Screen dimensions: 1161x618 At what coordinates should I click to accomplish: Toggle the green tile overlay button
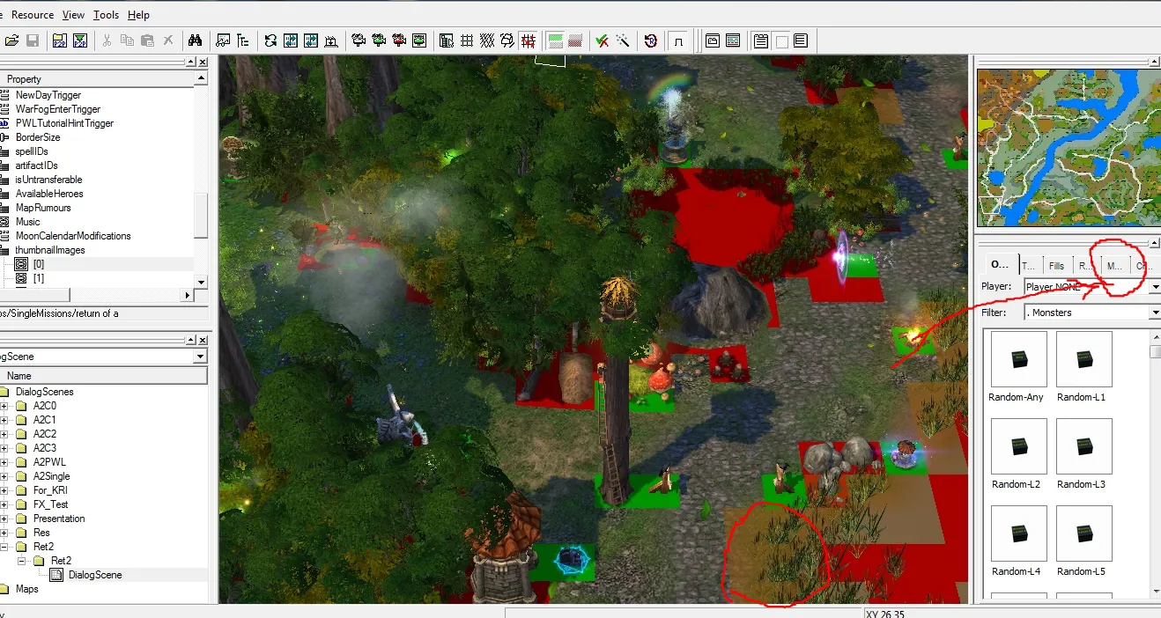555,40
